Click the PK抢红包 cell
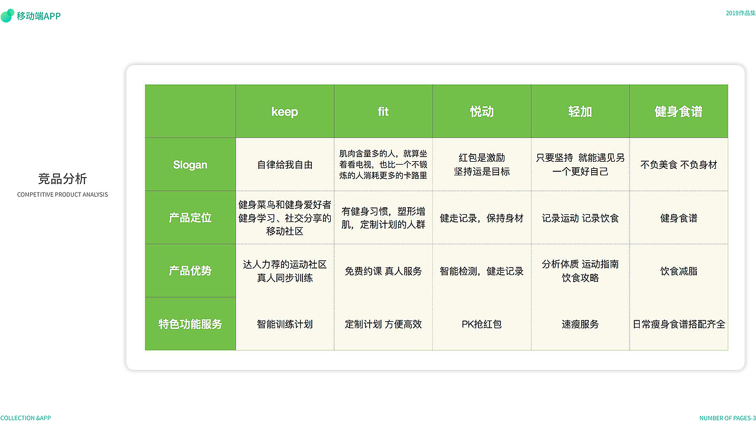The width and height of the screenshot is (756, 425). tap(482, 324)
